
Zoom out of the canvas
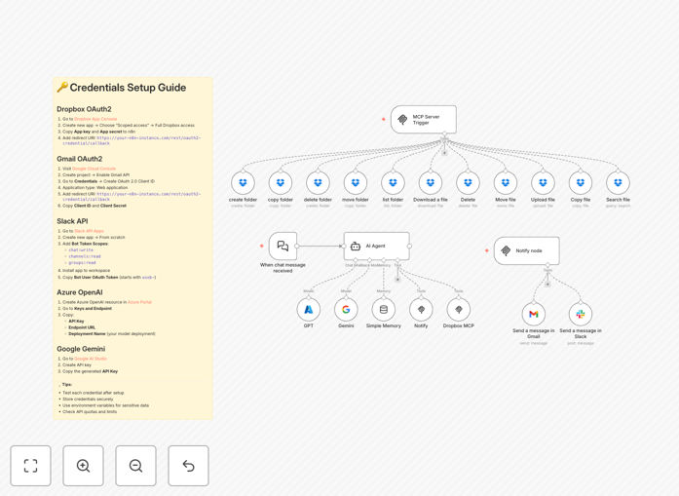(x=135, y=466)
